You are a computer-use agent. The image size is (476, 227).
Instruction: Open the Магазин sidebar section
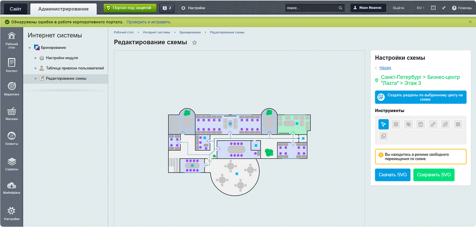pos(12,113)
